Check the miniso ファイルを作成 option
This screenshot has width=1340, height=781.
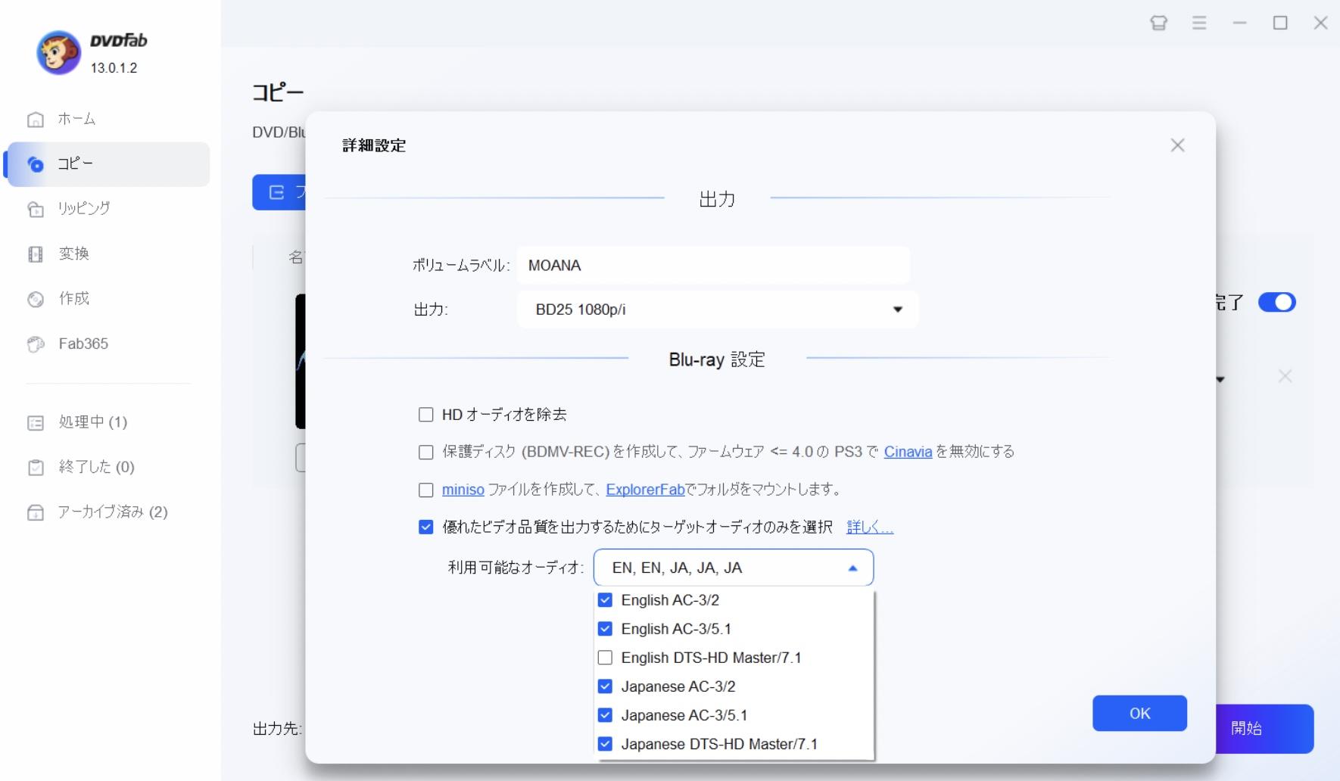pos(426,490)
